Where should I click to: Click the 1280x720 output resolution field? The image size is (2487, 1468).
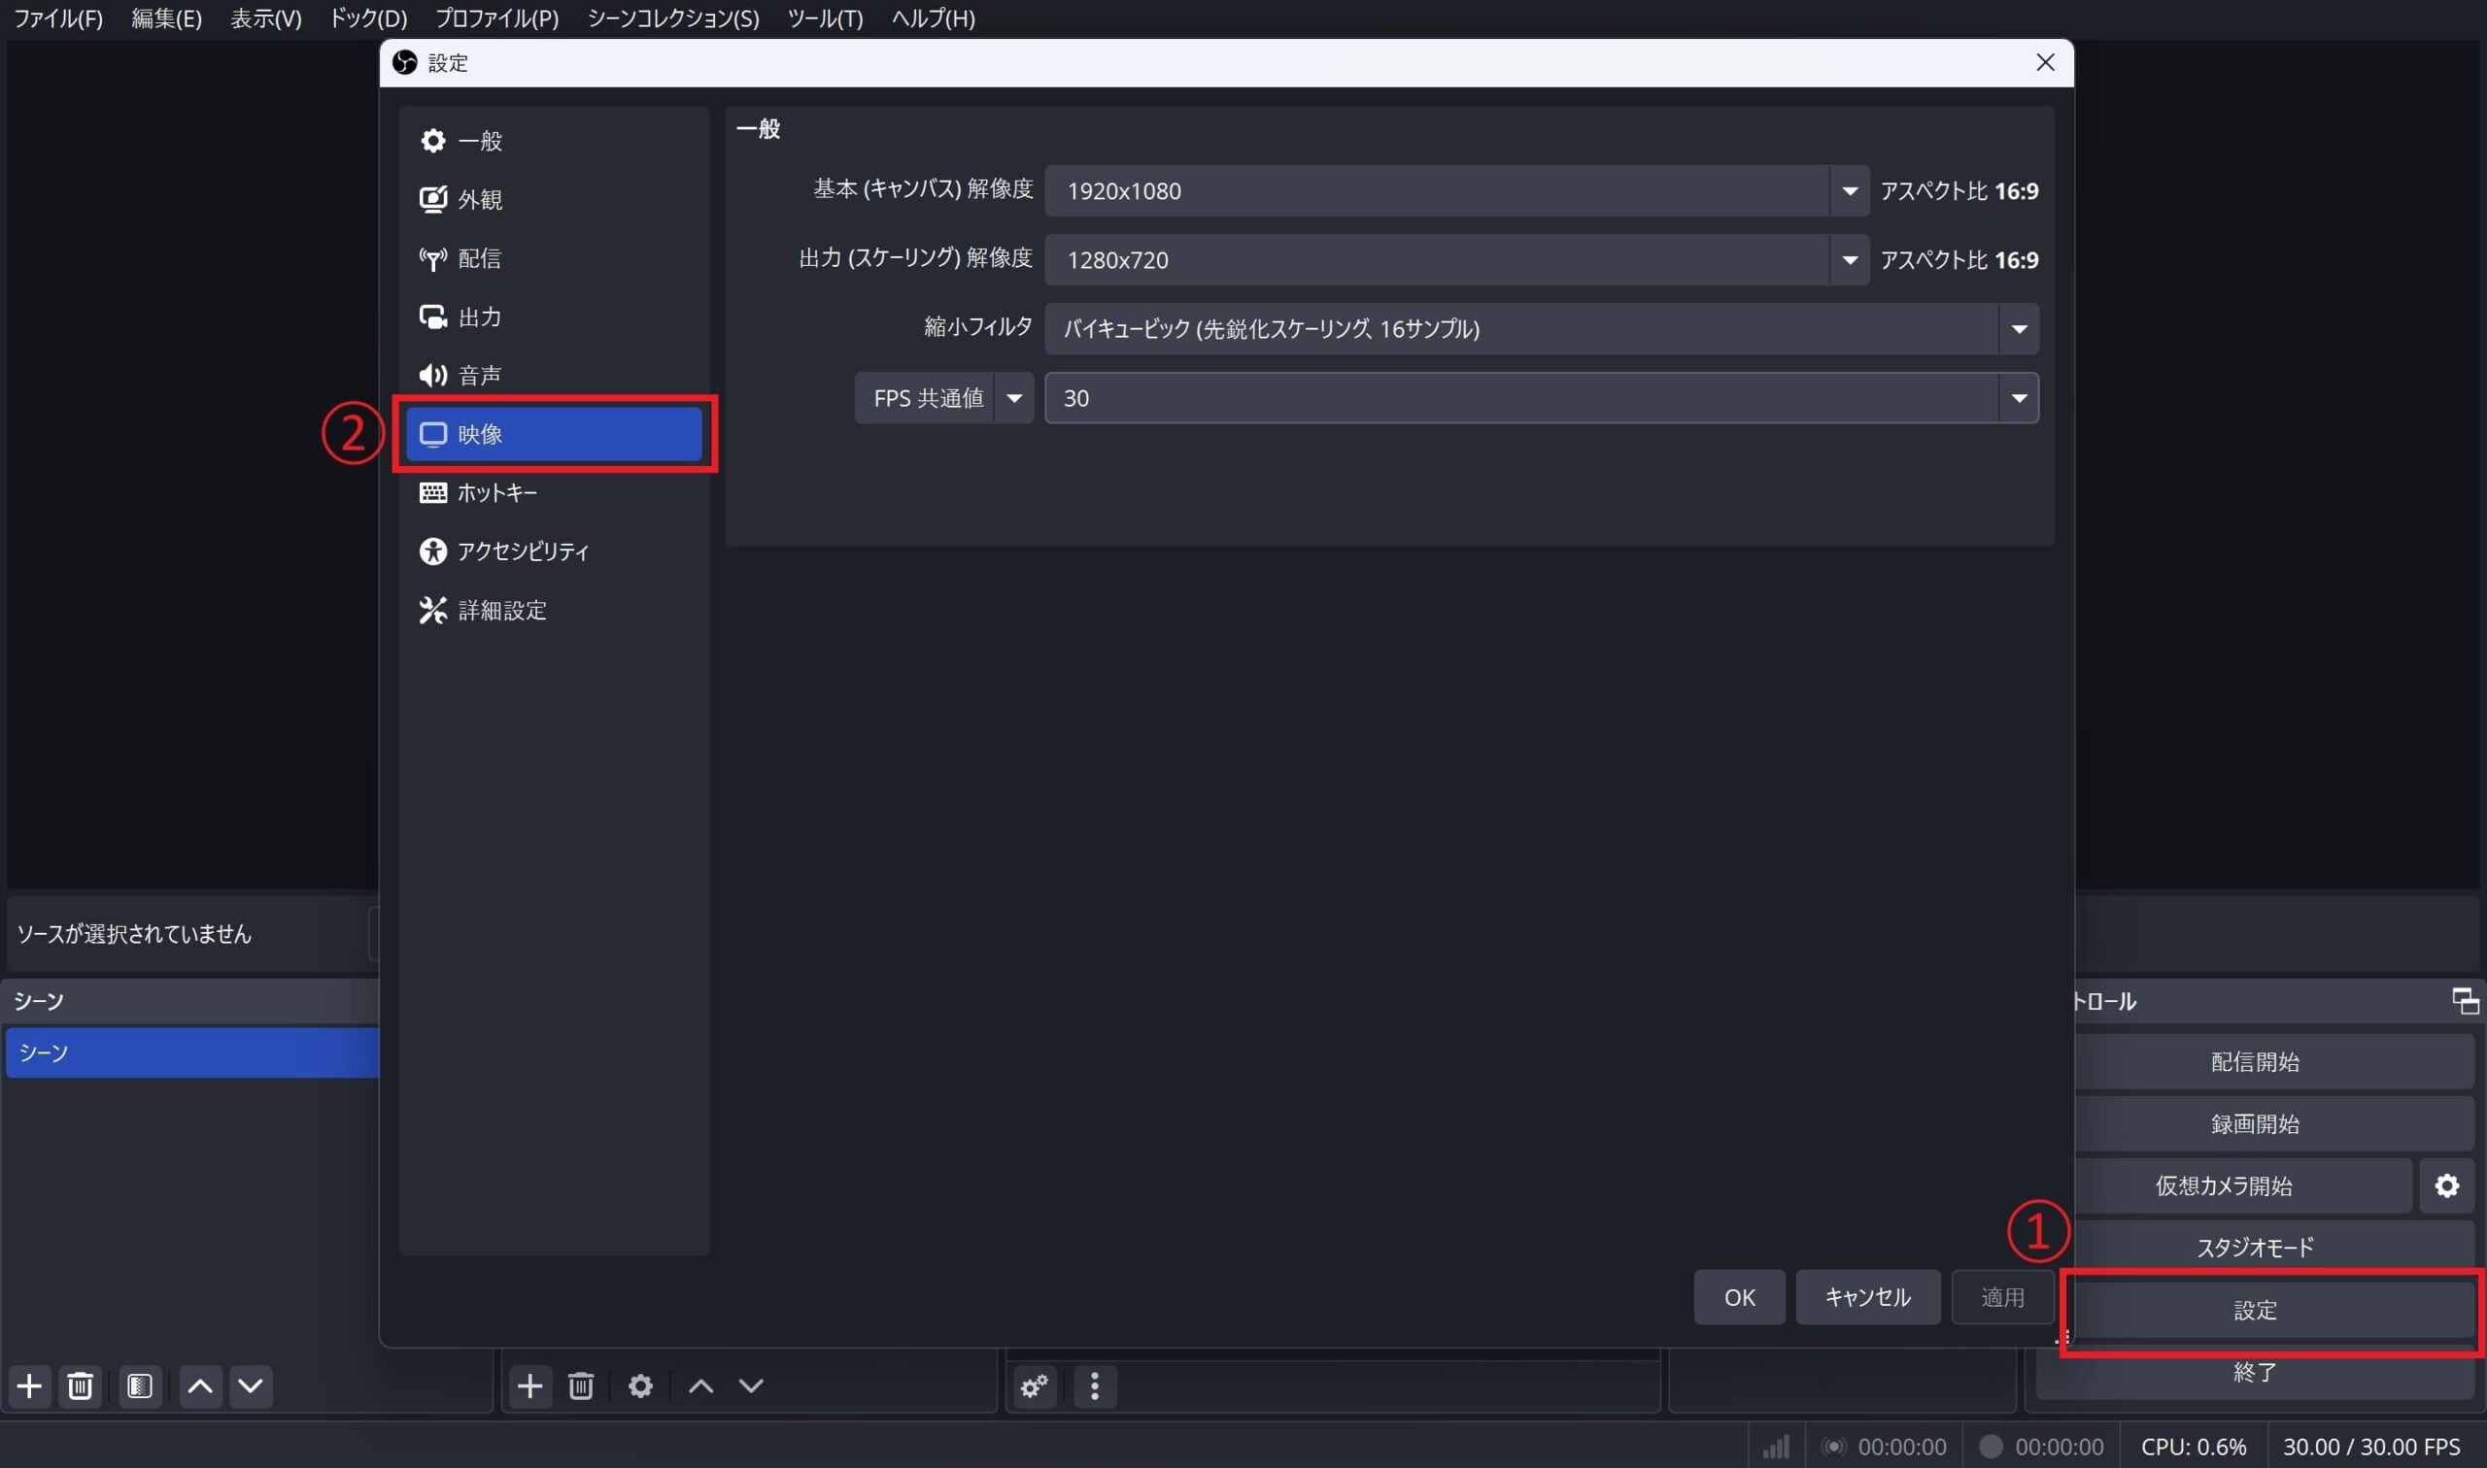point(1437,260)
